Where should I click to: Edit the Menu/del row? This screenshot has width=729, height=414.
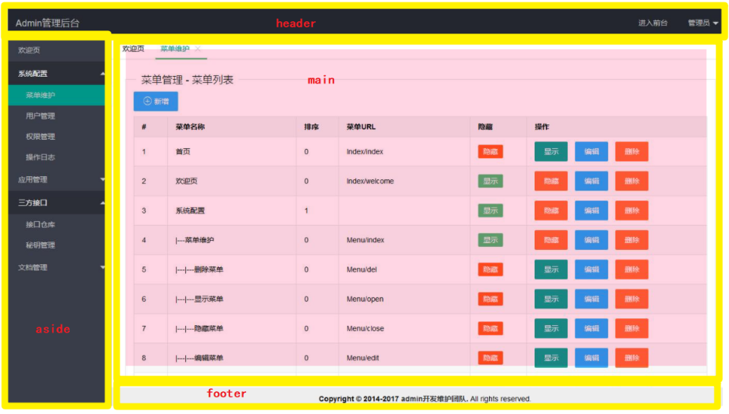click(x=592, y=270)
